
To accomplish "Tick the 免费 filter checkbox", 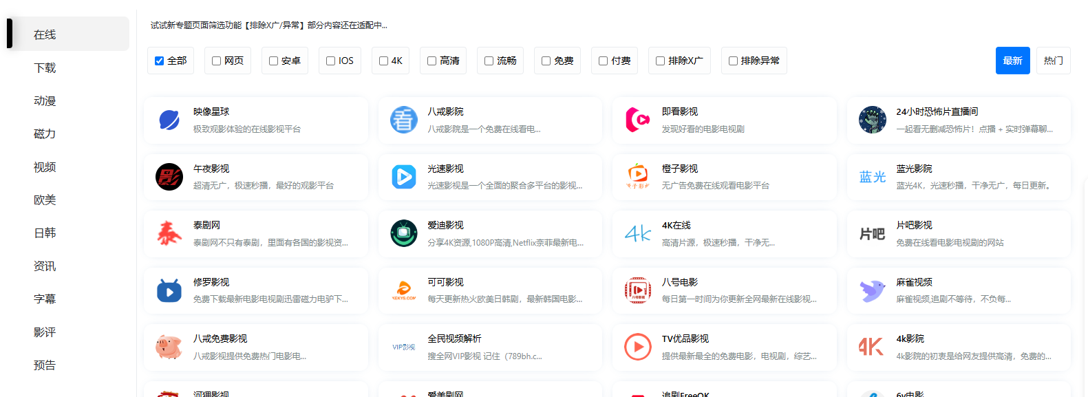I will pos(546,61).
